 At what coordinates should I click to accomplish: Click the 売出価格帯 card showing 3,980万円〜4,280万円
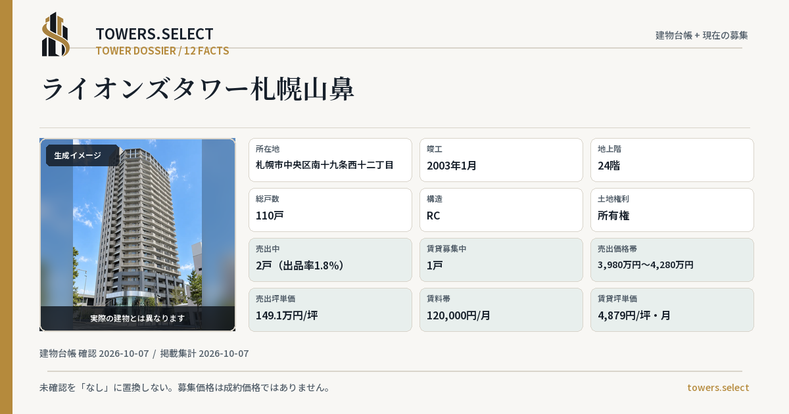(x=672, y=260)
